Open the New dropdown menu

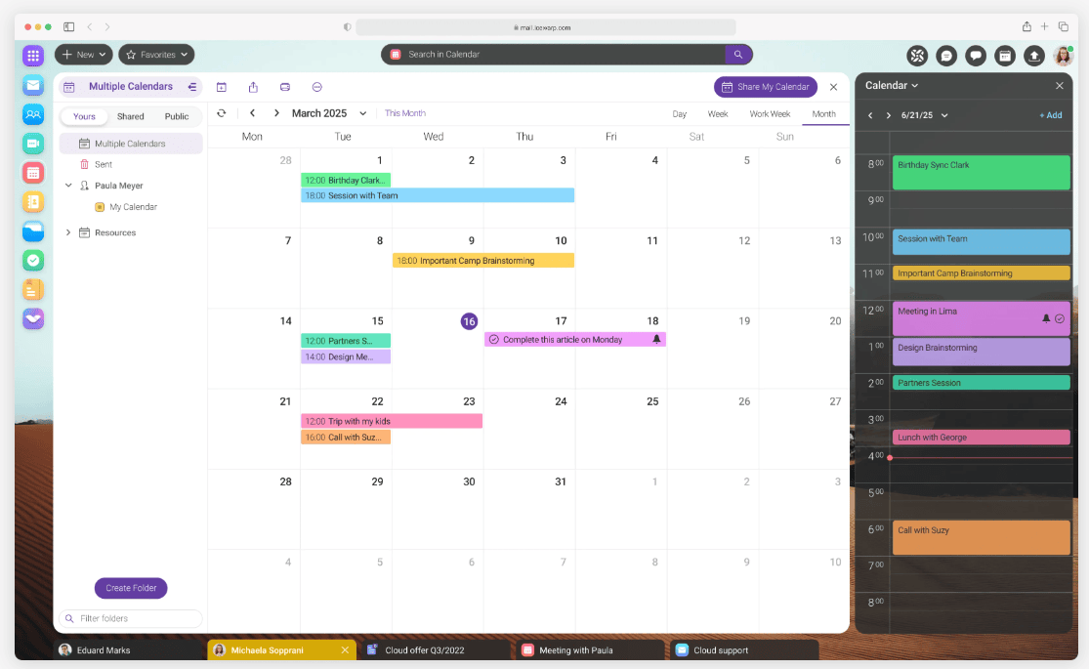coord(84,55)
